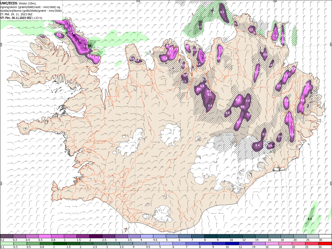
Task: Click the medium green 0.5 rain legend swatch
Action: click(x=33, y=244)
